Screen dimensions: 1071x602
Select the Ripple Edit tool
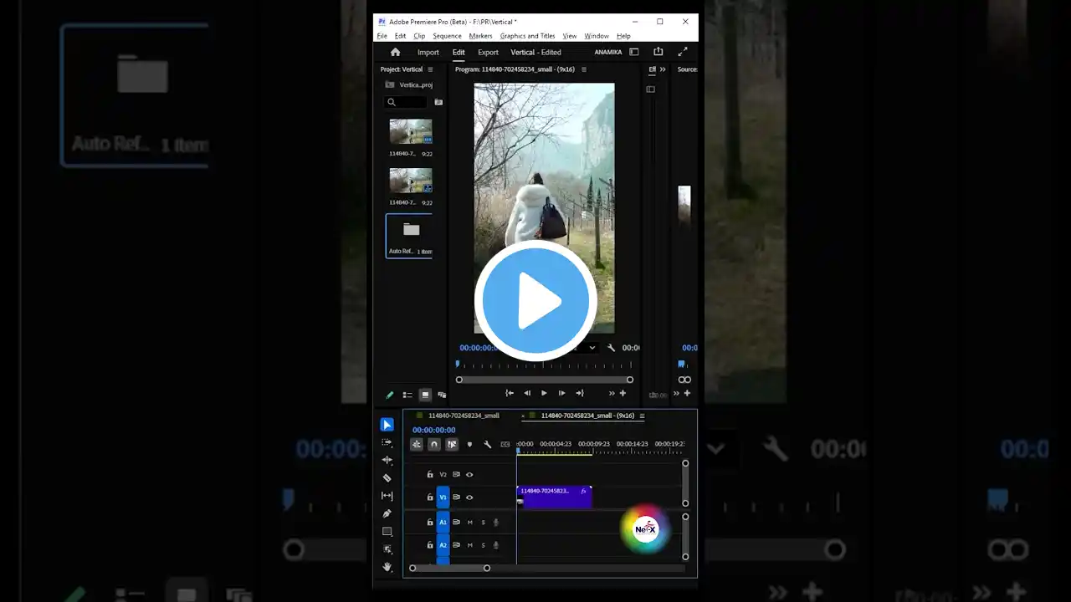[387, 460]
